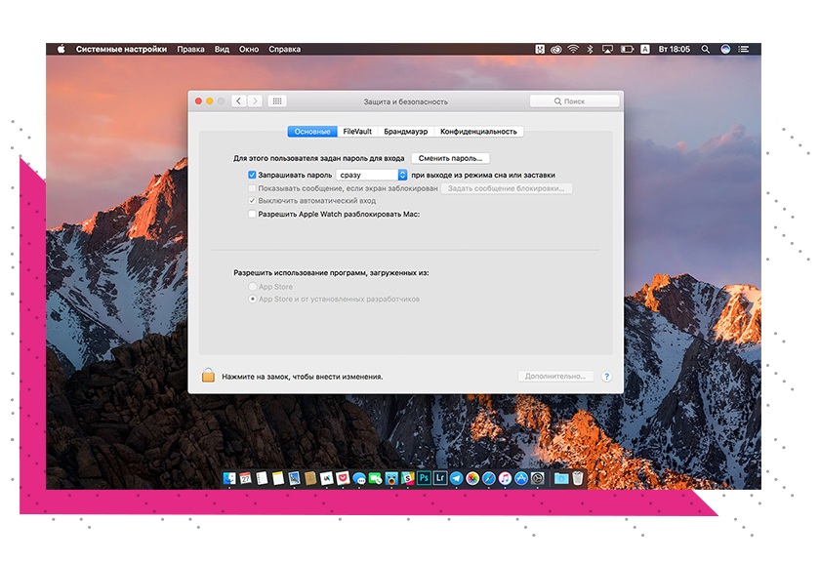Open the Wi-Fi status icon in menu bar
This screenshot has height=563, width=820.
pyautogui.click(x=573, y=49)
